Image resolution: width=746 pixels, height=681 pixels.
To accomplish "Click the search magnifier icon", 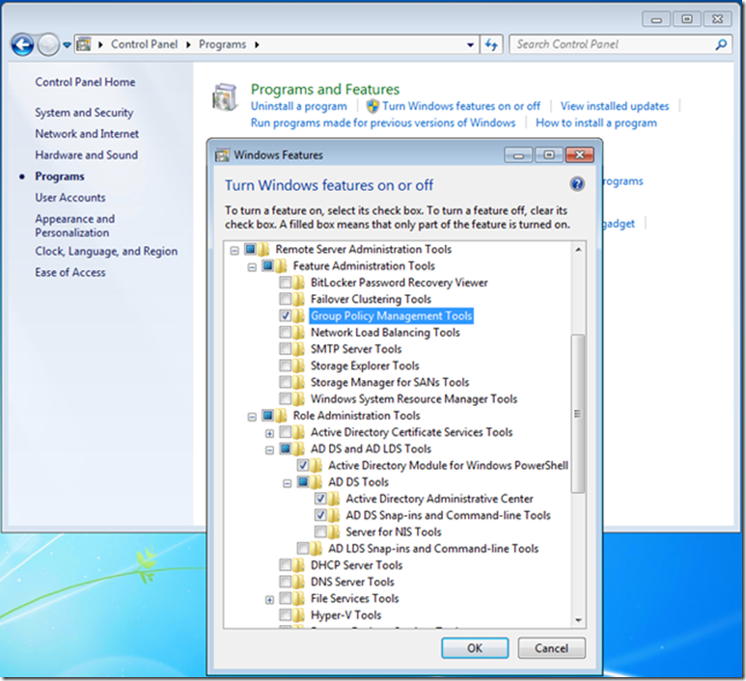I will 721,44.
